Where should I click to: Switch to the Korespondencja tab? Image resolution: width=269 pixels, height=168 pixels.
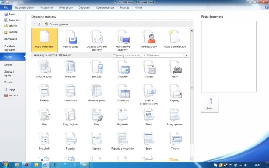tap(105, 8)
